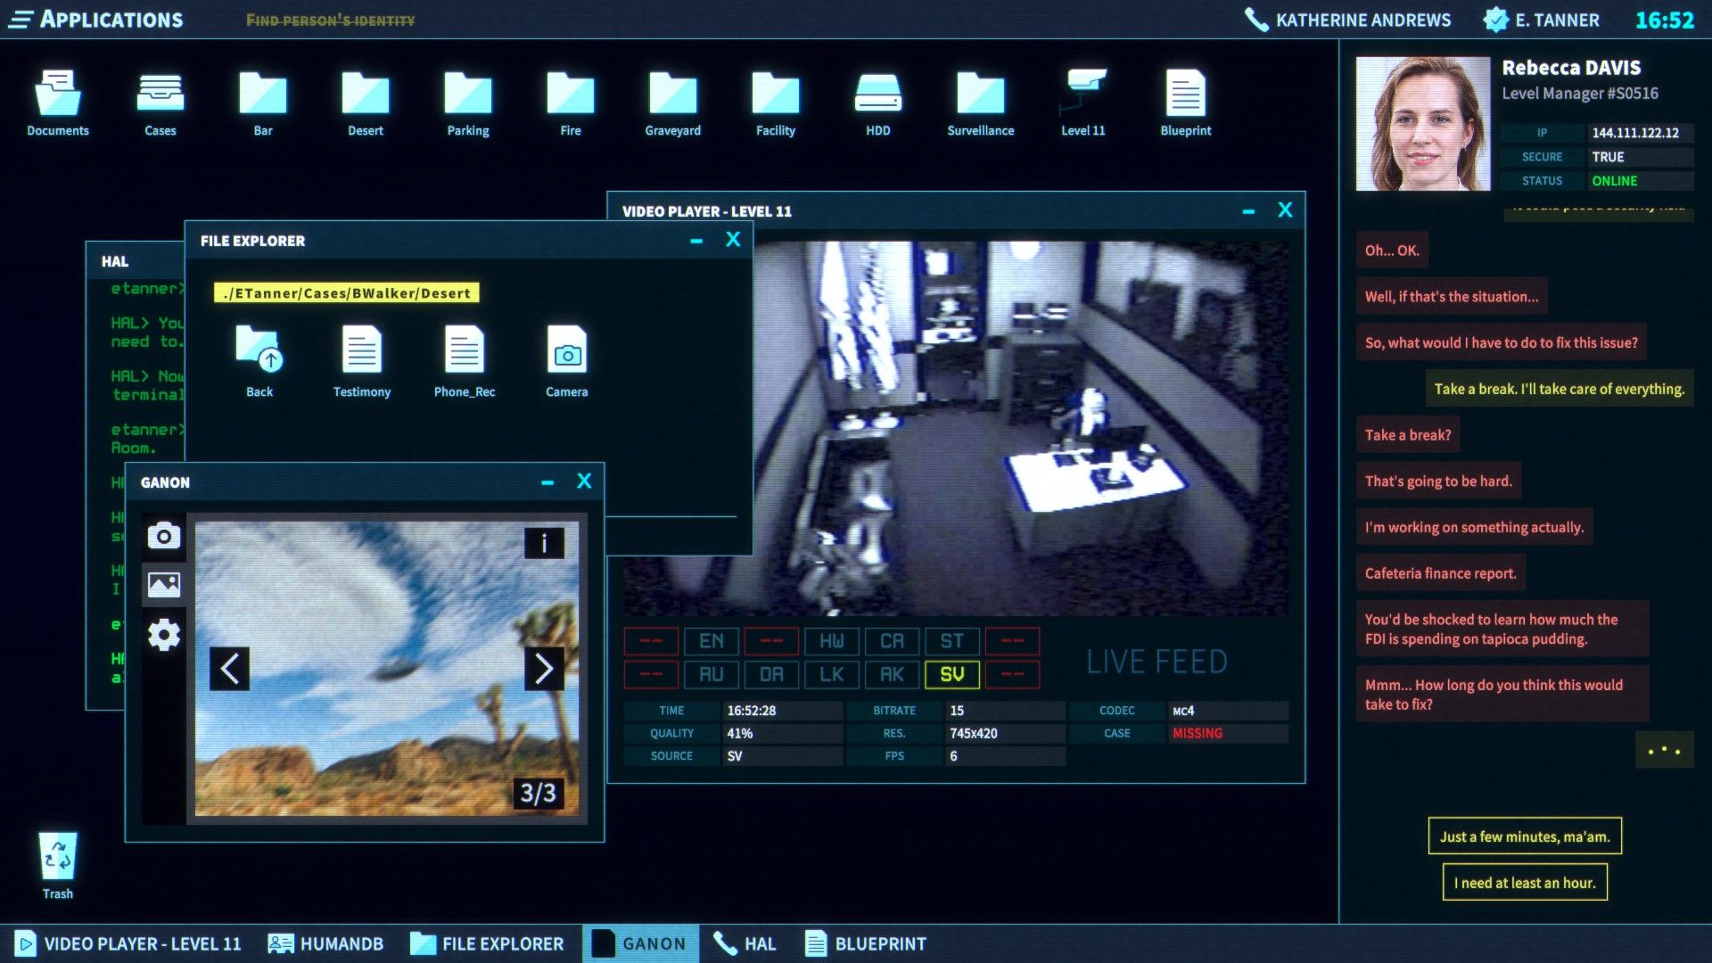This screenshot has width=1712, height=963.
Task: Select the image gallery mode in Ganon
Action: 164,585
